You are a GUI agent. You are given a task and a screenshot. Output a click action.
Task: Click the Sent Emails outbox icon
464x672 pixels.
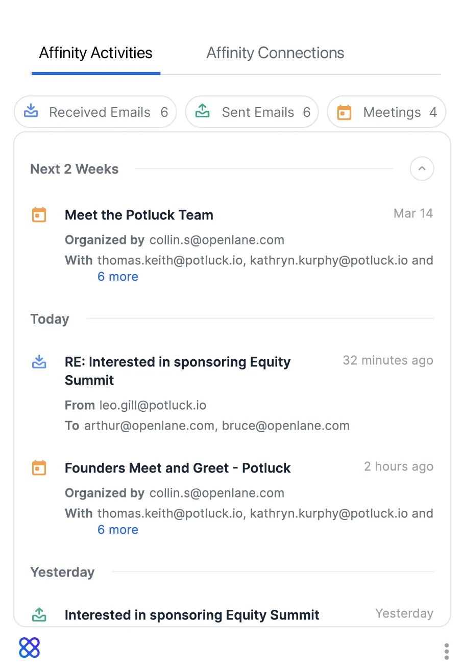coord(202,112)
